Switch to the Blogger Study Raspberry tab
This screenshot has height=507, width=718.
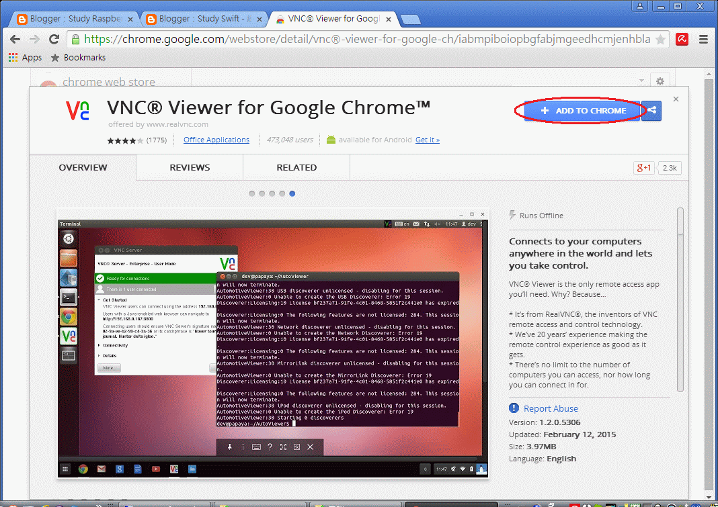pyautogui.click(x=75, y=19)
